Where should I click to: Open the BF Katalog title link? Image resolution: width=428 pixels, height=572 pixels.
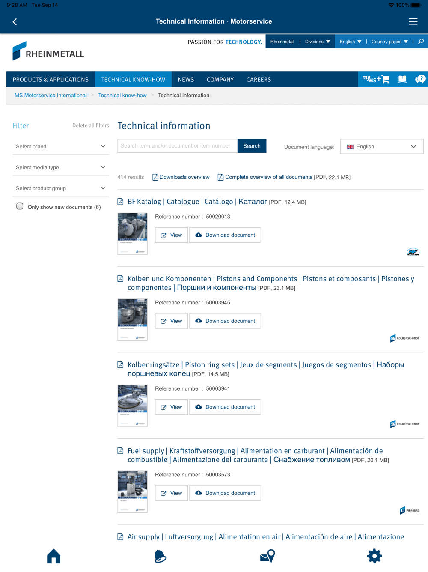(x=197, y=202)
